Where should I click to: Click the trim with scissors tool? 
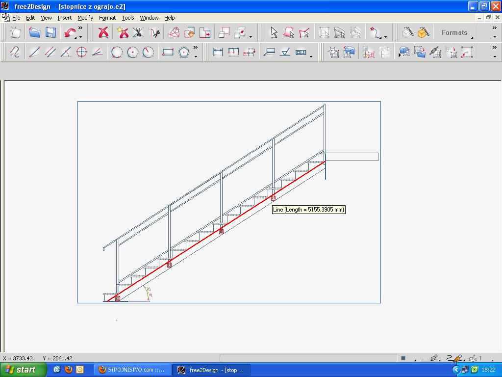coord(138,32)
